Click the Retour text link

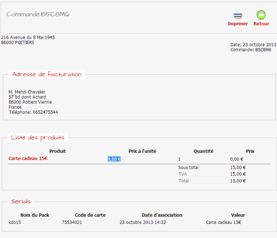[261, 24]
